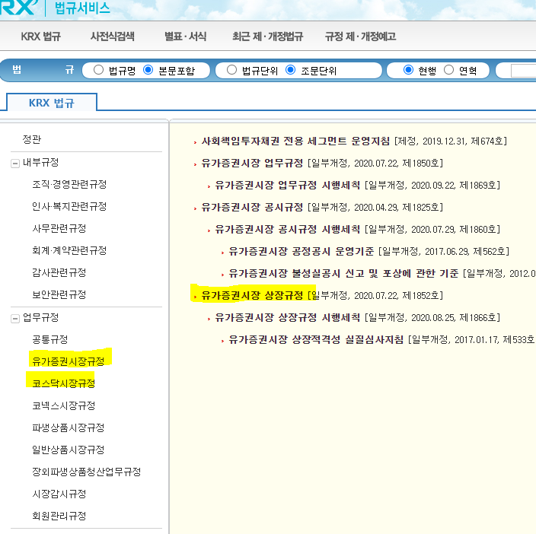
Task: Open 유가증권시장 공정공시 운영기준 link
Action: click(301, 251)
